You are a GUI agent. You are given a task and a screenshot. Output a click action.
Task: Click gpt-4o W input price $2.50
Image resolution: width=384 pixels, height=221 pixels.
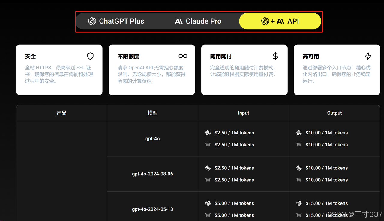pyautogui.click(x=234, y=145)
